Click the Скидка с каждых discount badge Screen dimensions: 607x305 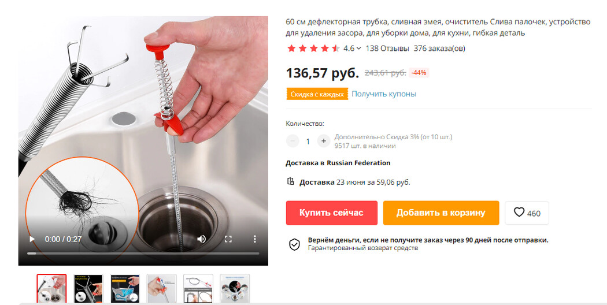point(317,94)
